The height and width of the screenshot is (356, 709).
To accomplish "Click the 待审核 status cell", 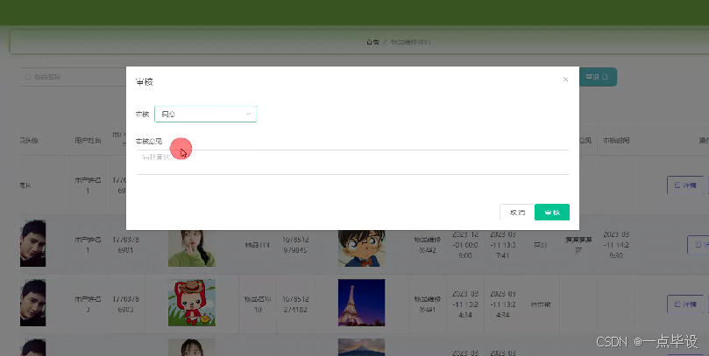I will (541, 304).
